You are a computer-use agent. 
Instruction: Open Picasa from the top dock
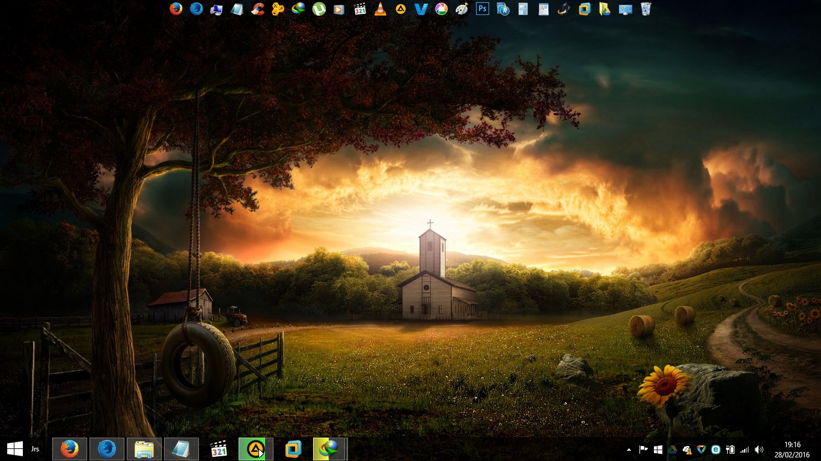click(441, 9)
